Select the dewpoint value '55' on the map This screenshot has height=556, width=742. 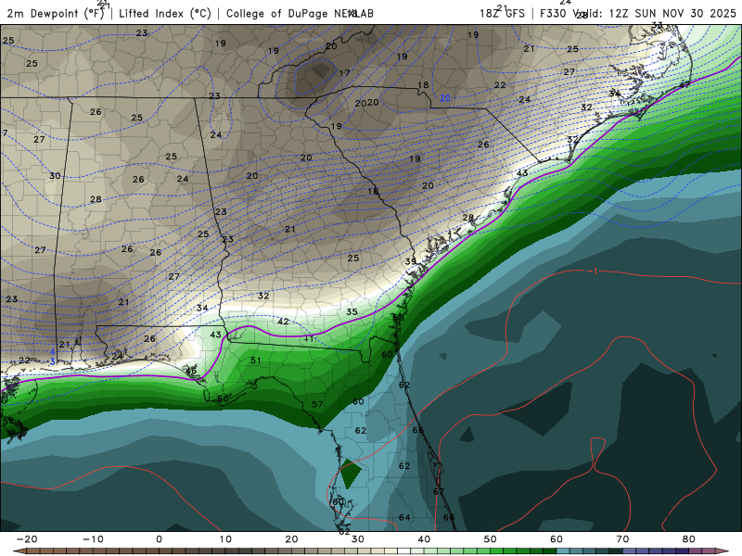[x=399, y=317]
